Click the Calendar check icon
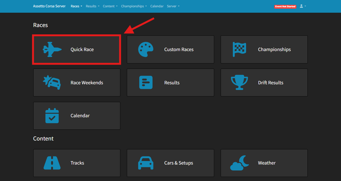341x181 pixels. click(52, 116)
